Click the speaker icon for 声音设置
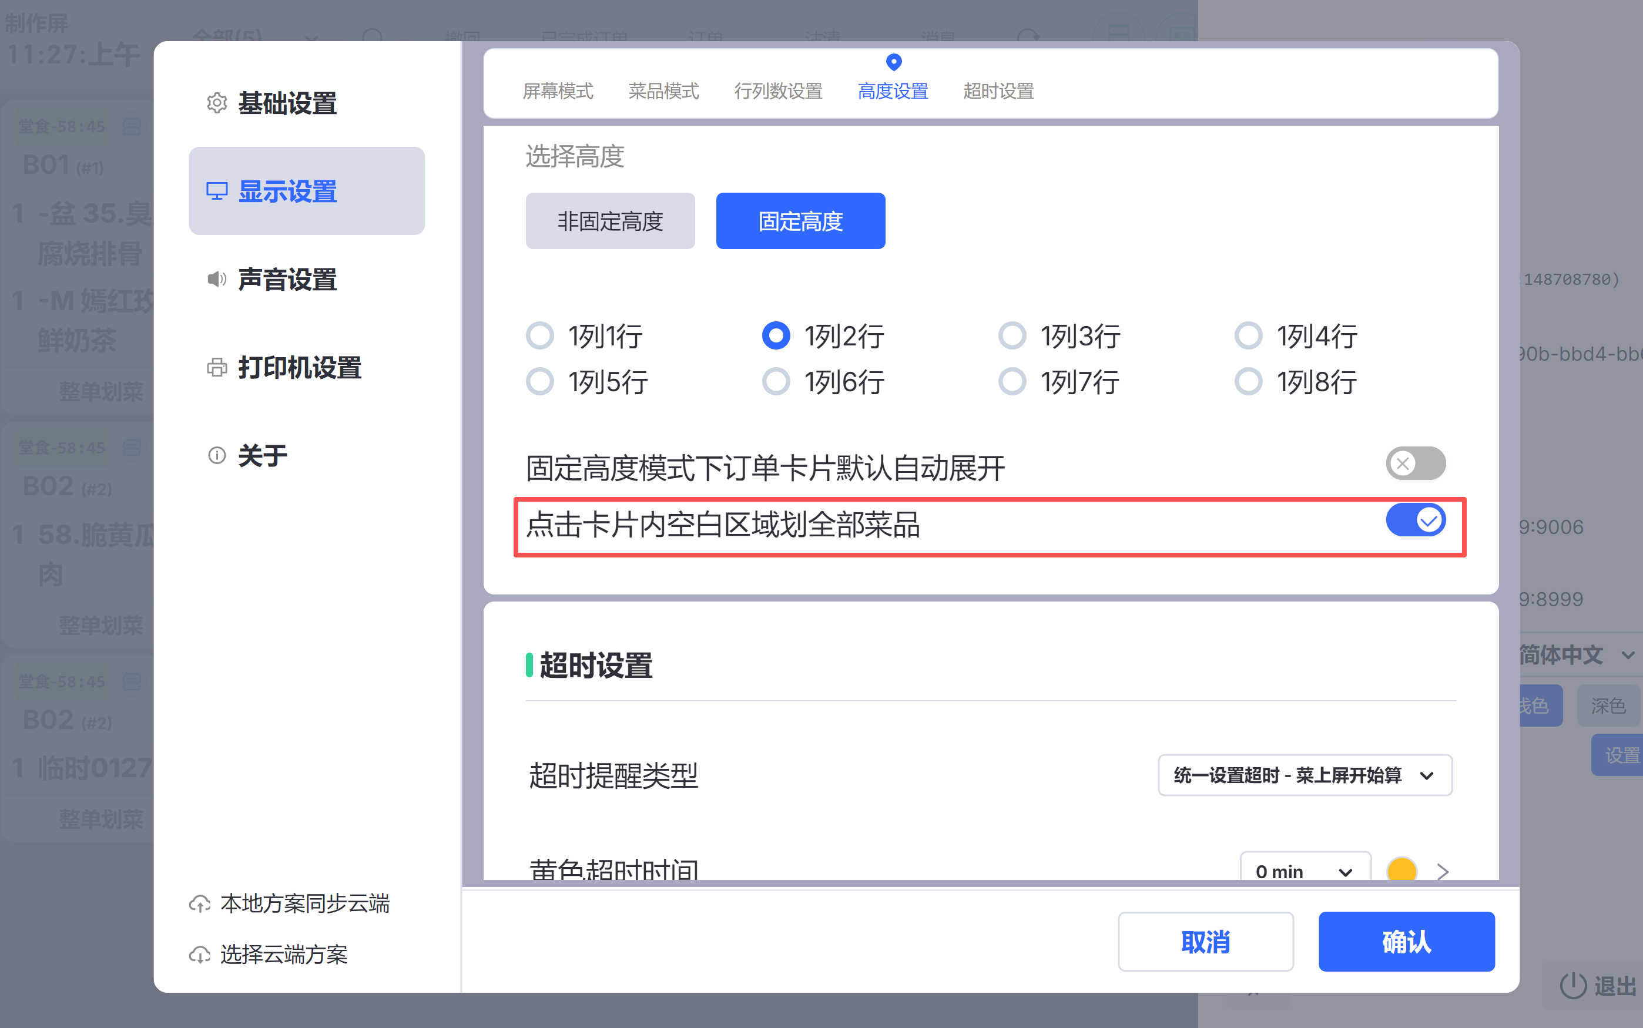 (x=216, y=280)
